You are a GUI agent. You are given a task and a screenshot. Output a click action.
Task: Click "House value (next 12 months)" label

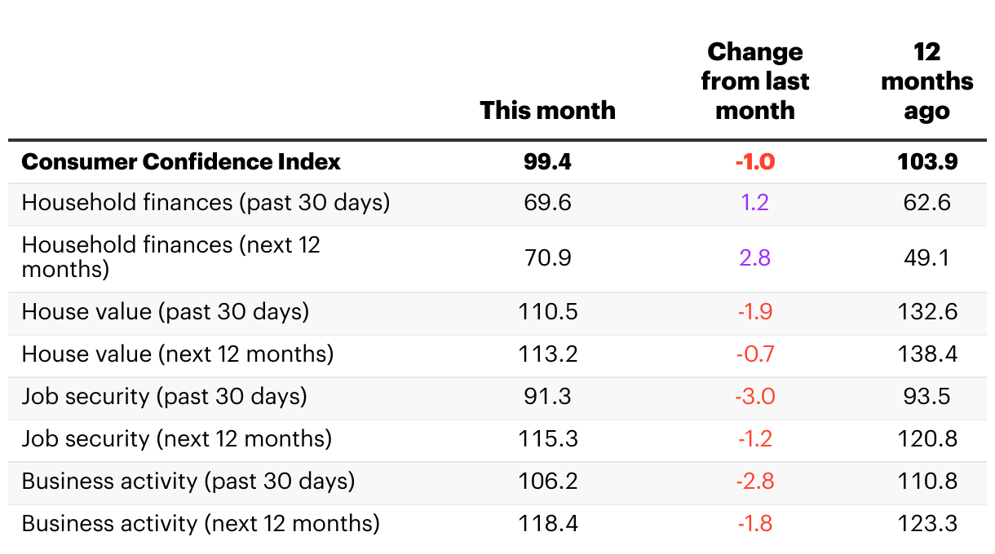click(178, 354)
